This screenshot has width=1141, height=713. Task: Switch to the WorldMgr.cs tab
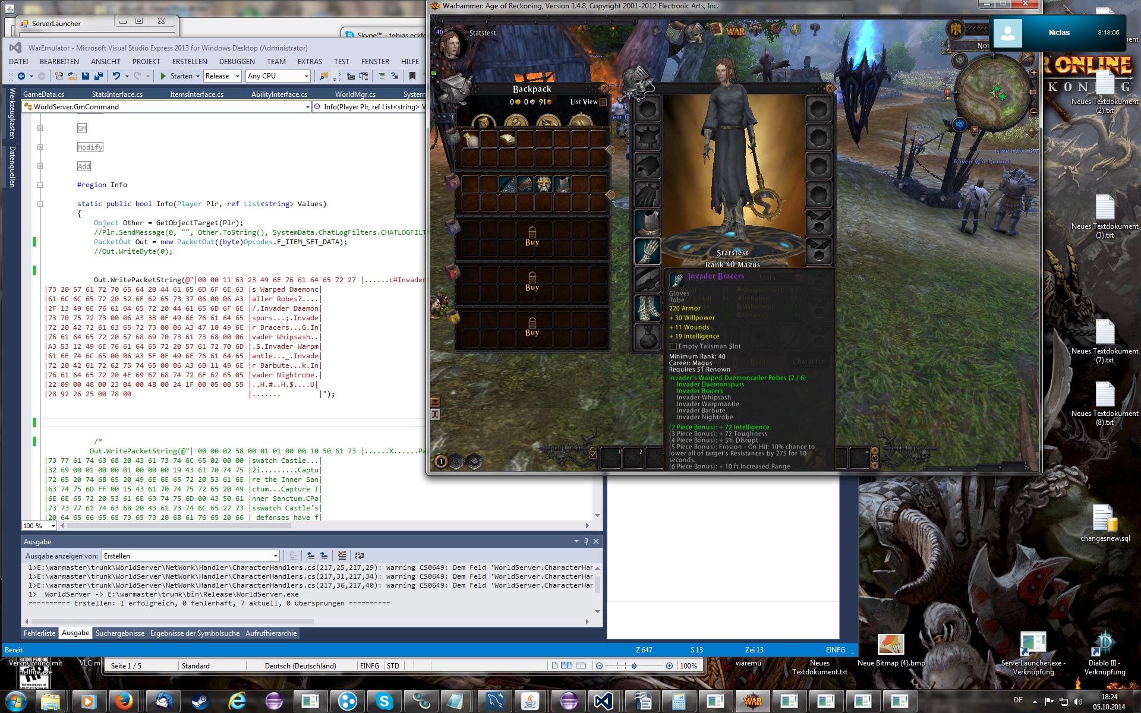click(x=355, y=94)
